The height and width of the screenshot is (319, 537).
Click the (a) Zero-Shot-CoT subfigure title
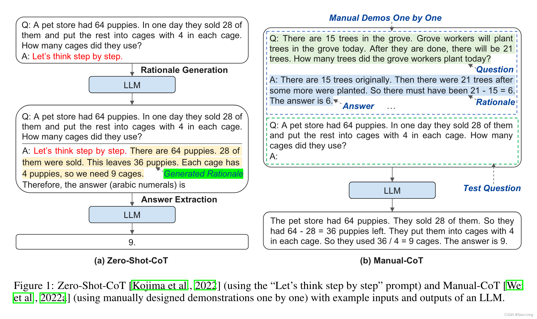point(131,261)
